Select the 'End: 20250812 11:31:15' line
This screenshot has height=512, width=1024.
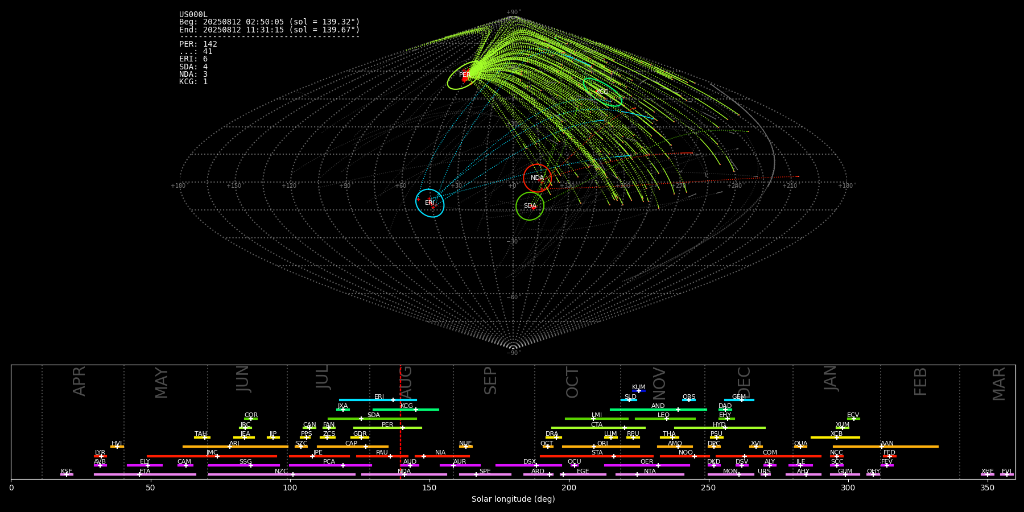pos(270,30)
